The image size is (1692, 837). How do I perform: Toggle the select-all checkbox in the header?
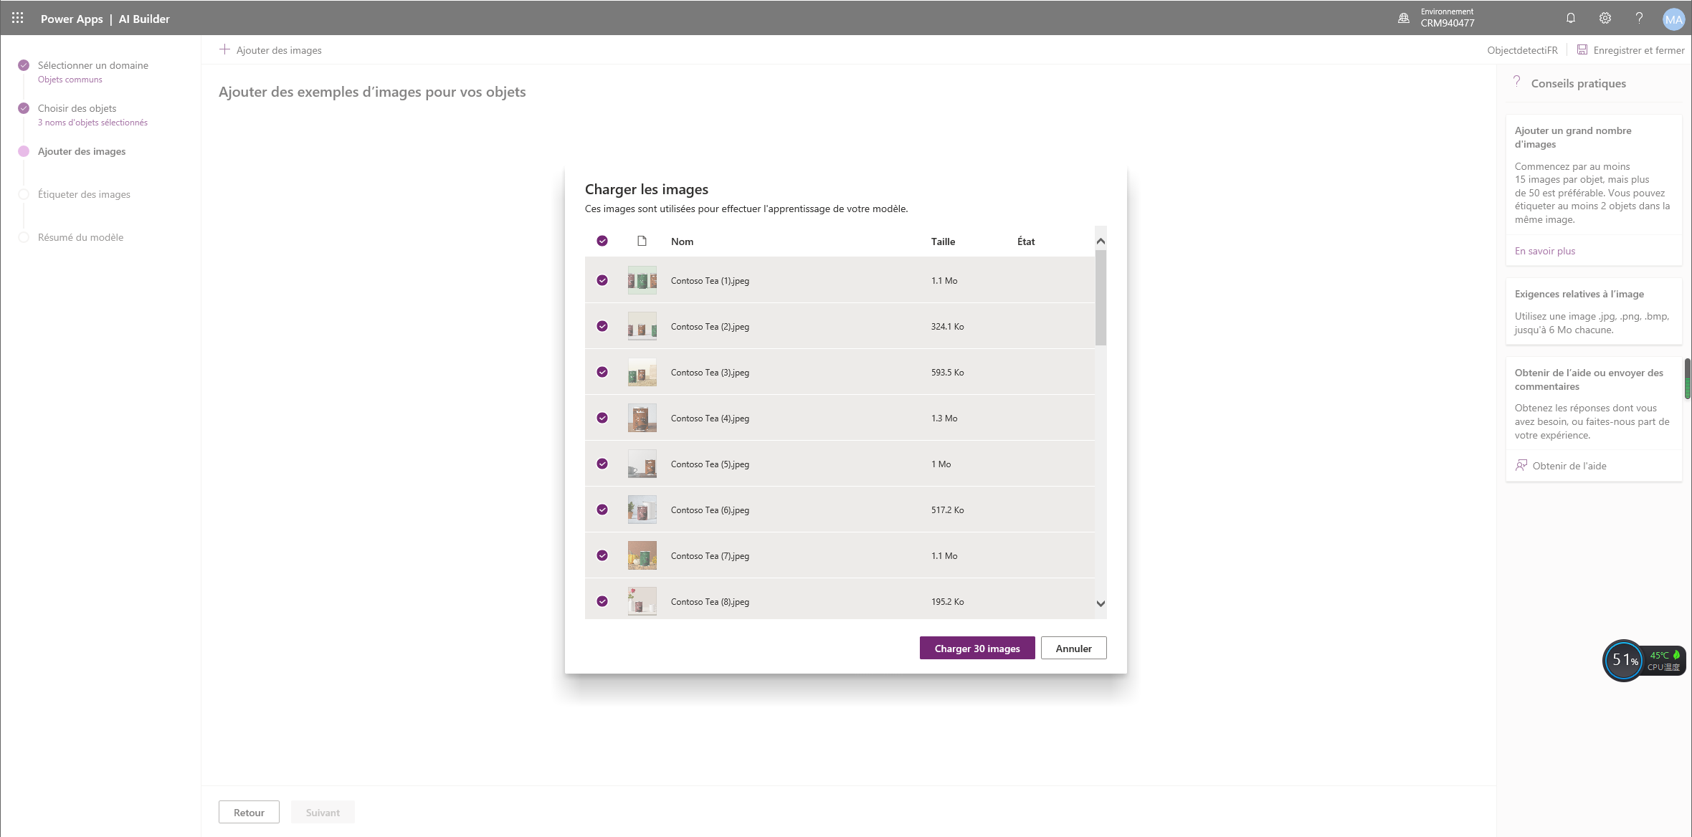[602, 241]
